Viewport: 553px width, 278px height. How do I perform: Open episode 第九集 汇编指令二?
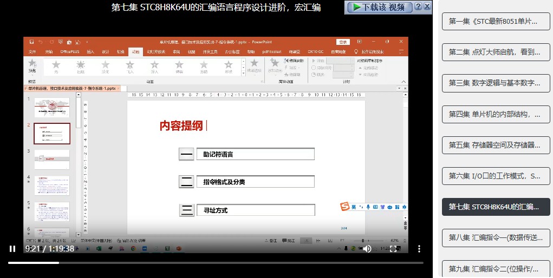(x=496, y=268)
